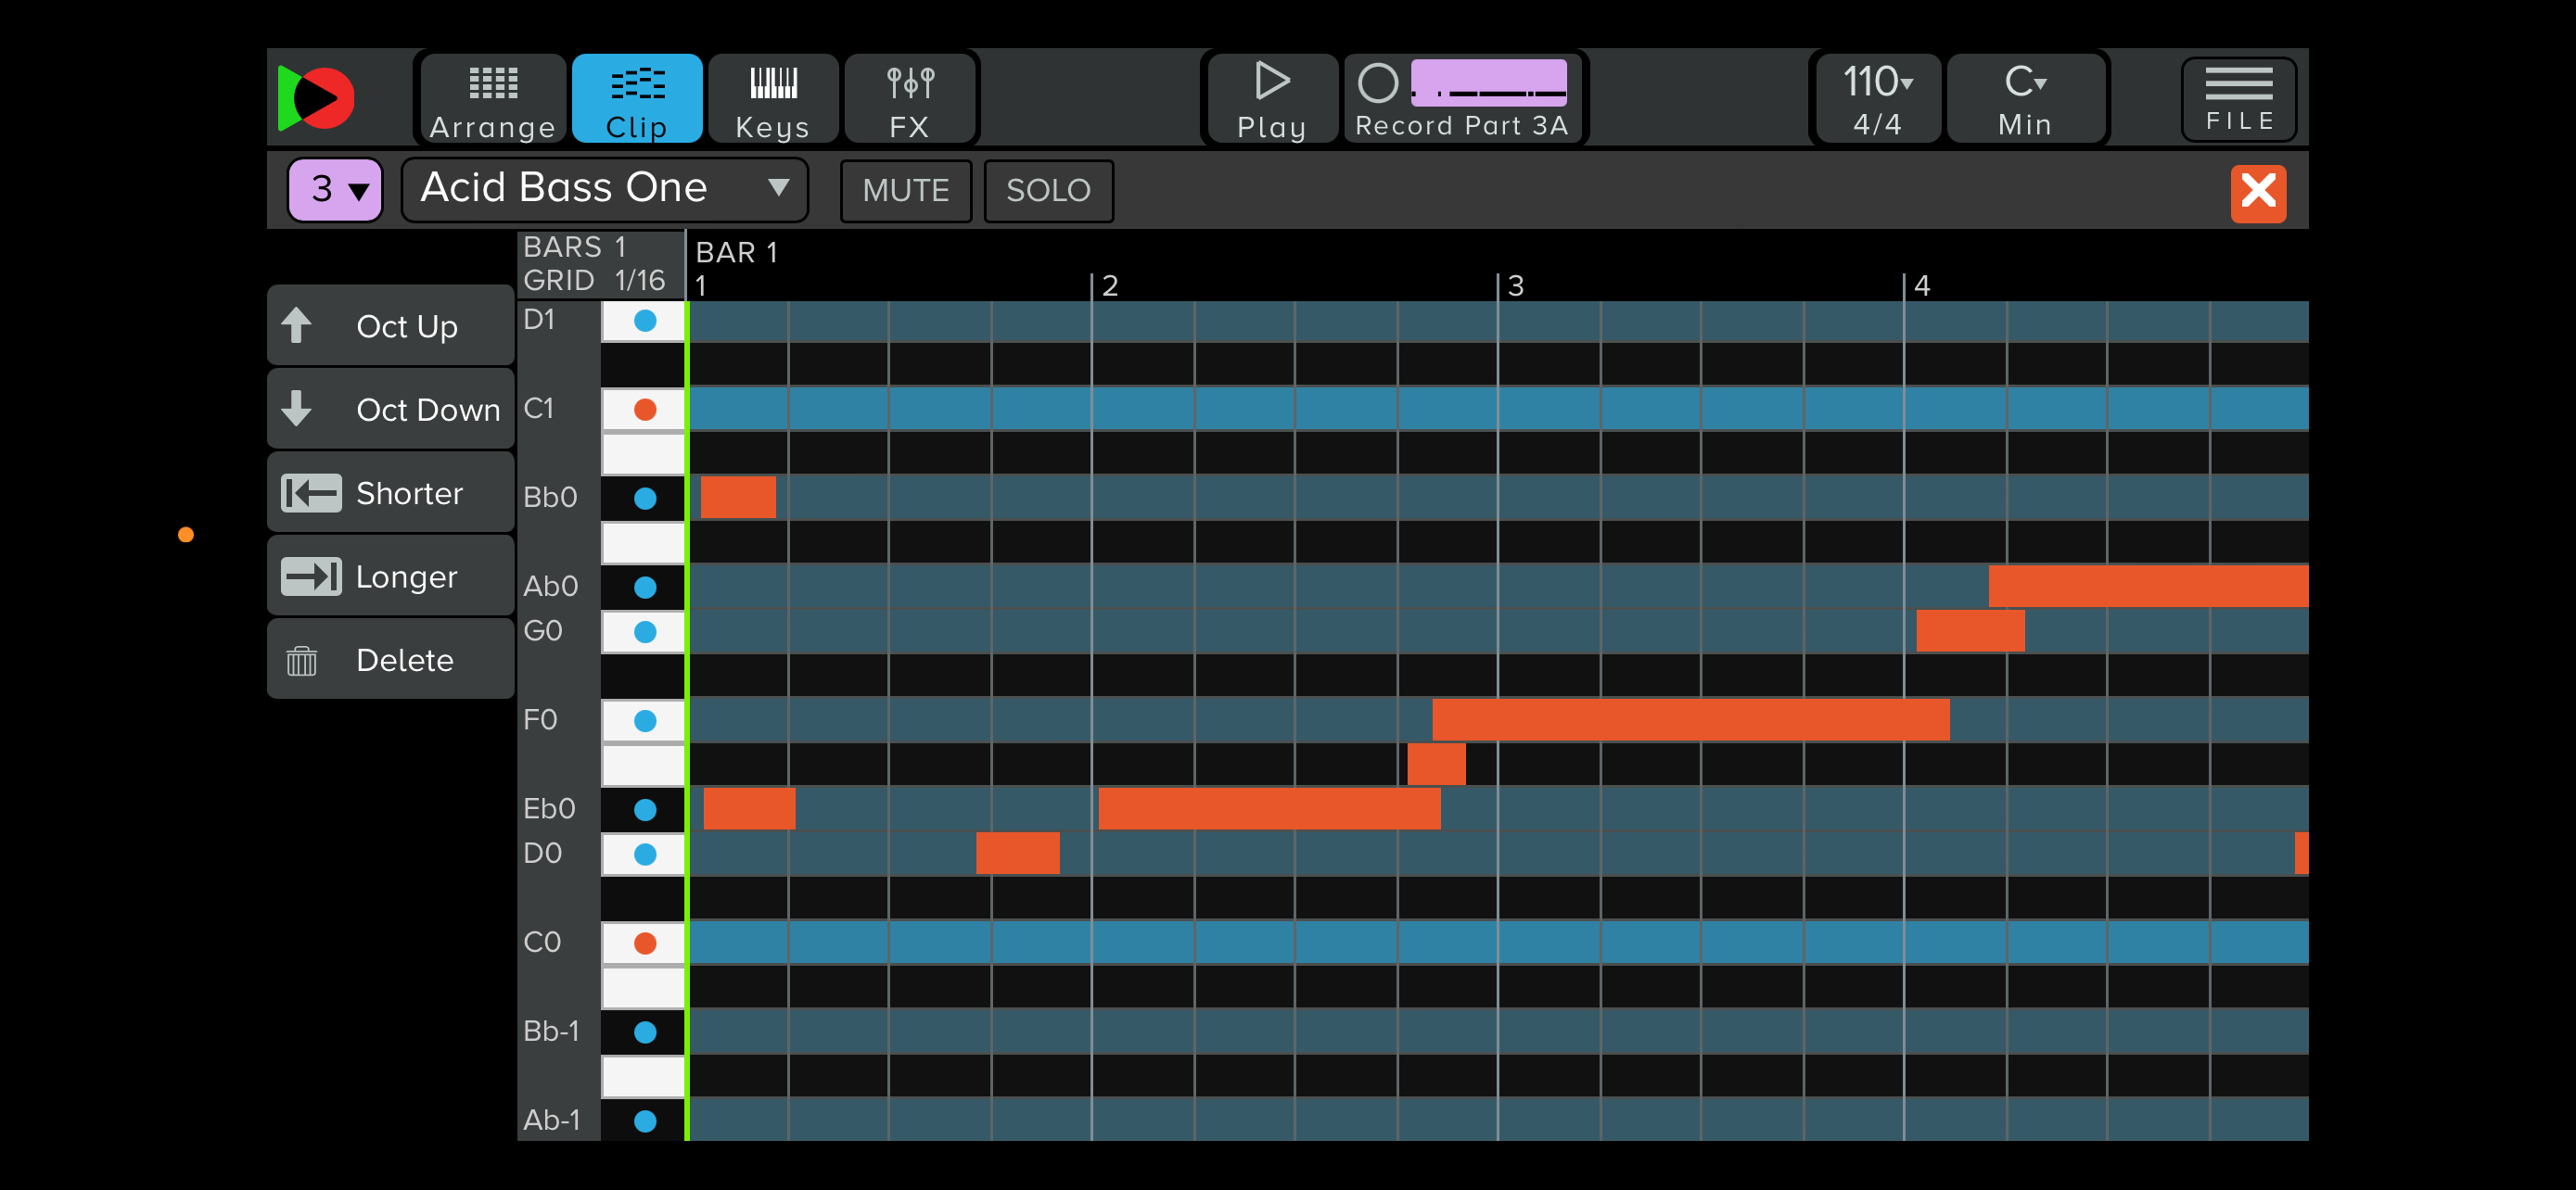The height and width of the screenshot is (1190, 2576).
Task: Mute the Acid Bass One track
Action: pyautogui.click(x=905, y=190)
